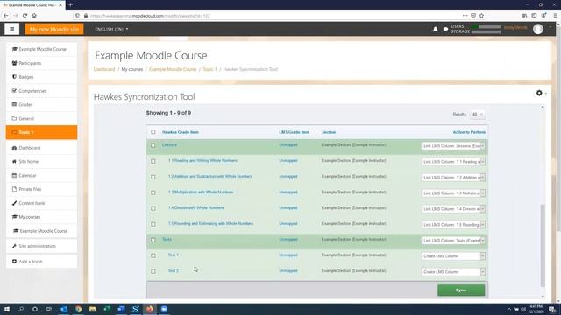The width and height of the screenshot is (561, 315).
Task: Open Test 2 Create LMS Column dropdown
Action: click(453, 272)
